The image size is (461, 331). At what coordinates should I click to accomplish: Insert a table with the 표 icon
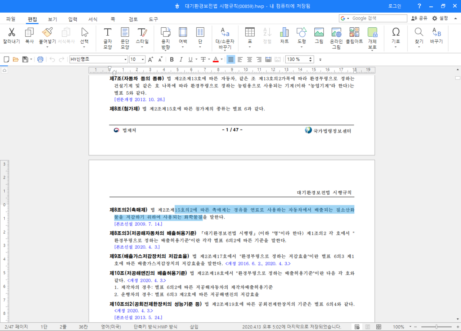(250, 32)
